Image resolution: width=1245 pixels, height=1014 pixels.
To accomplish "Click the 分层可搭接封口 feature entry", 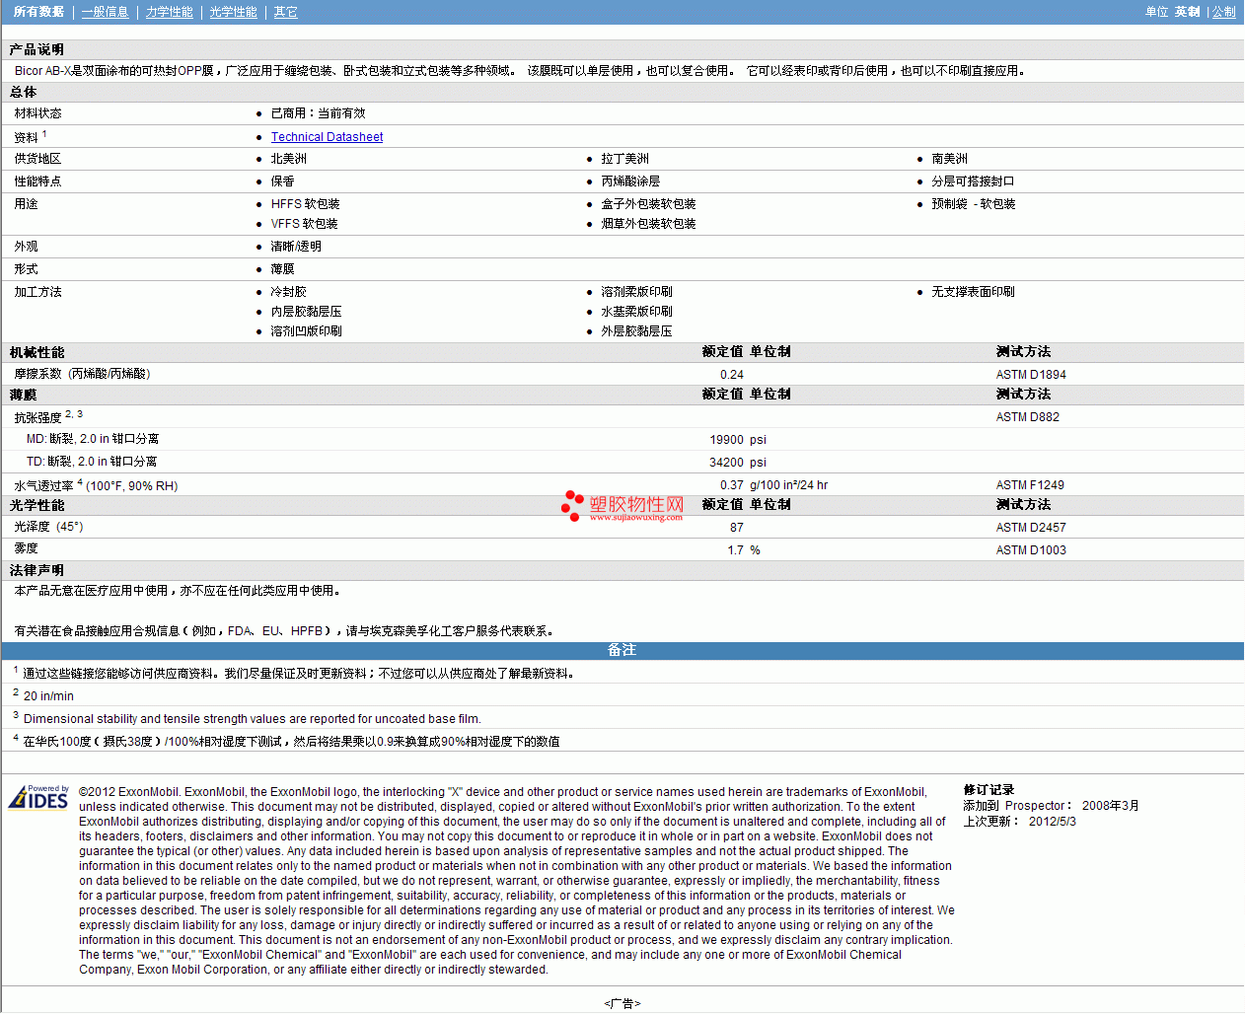I will coord(974,181).
